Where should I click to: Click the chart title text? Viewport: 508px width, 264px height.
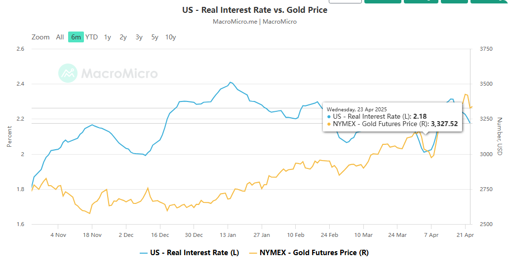[254, 10]
